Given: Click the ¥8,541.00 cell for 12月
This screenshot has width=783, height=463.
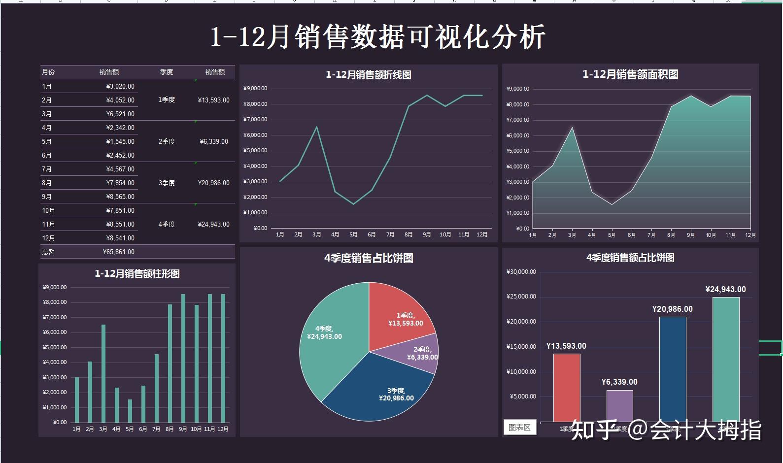Looking at the screenshot, I should (x=120, y=238).
